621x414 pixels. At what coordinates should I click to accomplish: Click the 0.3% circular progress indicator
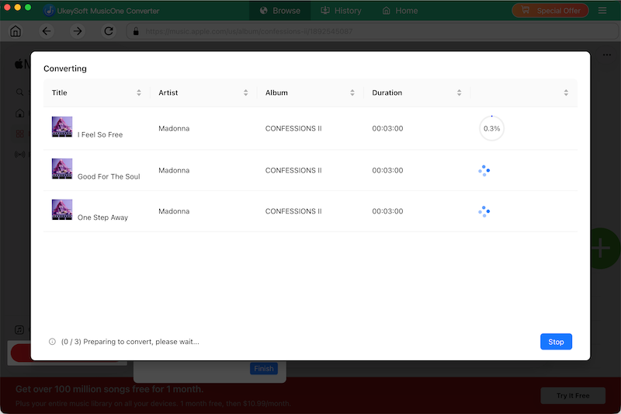pos(491,128)
